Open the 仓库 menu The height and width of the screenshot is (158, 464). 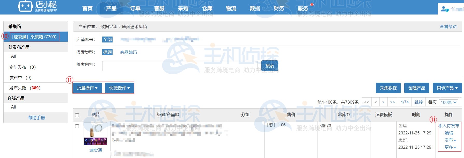207,8
